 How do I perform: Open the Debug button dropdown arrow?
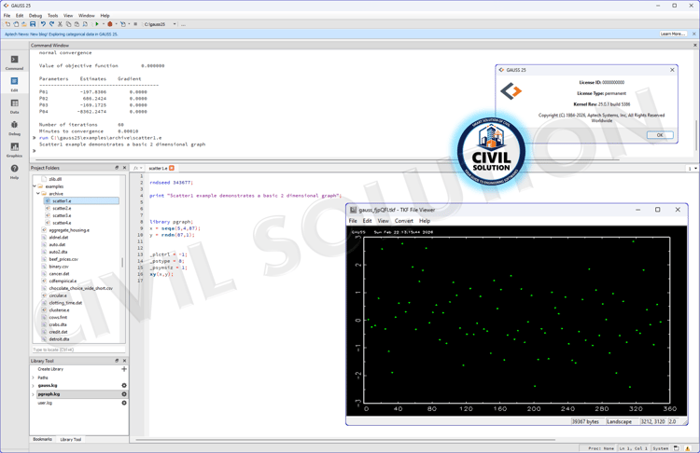(x=116, y=24)
